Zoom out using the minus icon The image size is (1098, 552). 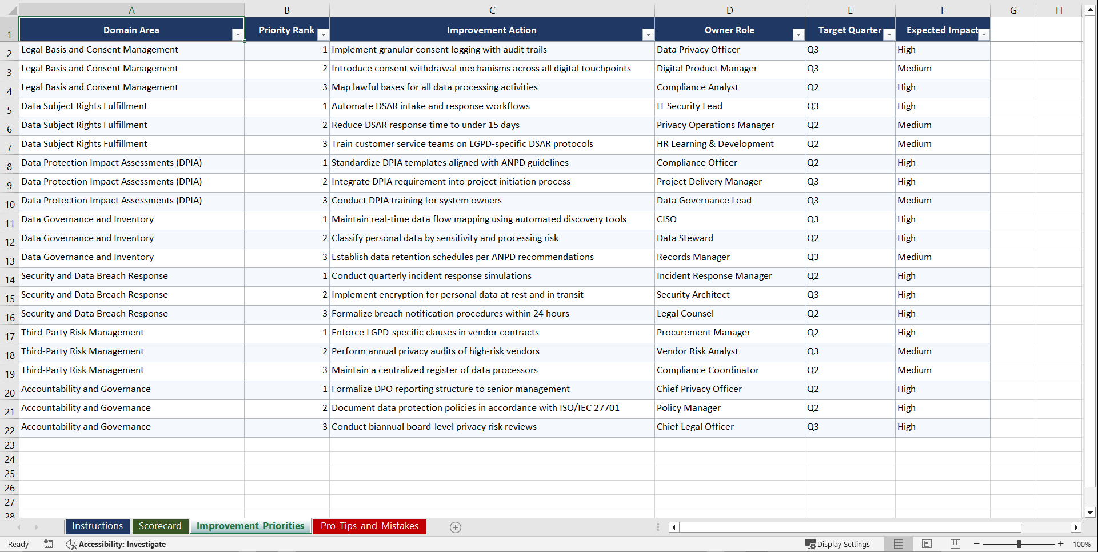tap(977, 544)
